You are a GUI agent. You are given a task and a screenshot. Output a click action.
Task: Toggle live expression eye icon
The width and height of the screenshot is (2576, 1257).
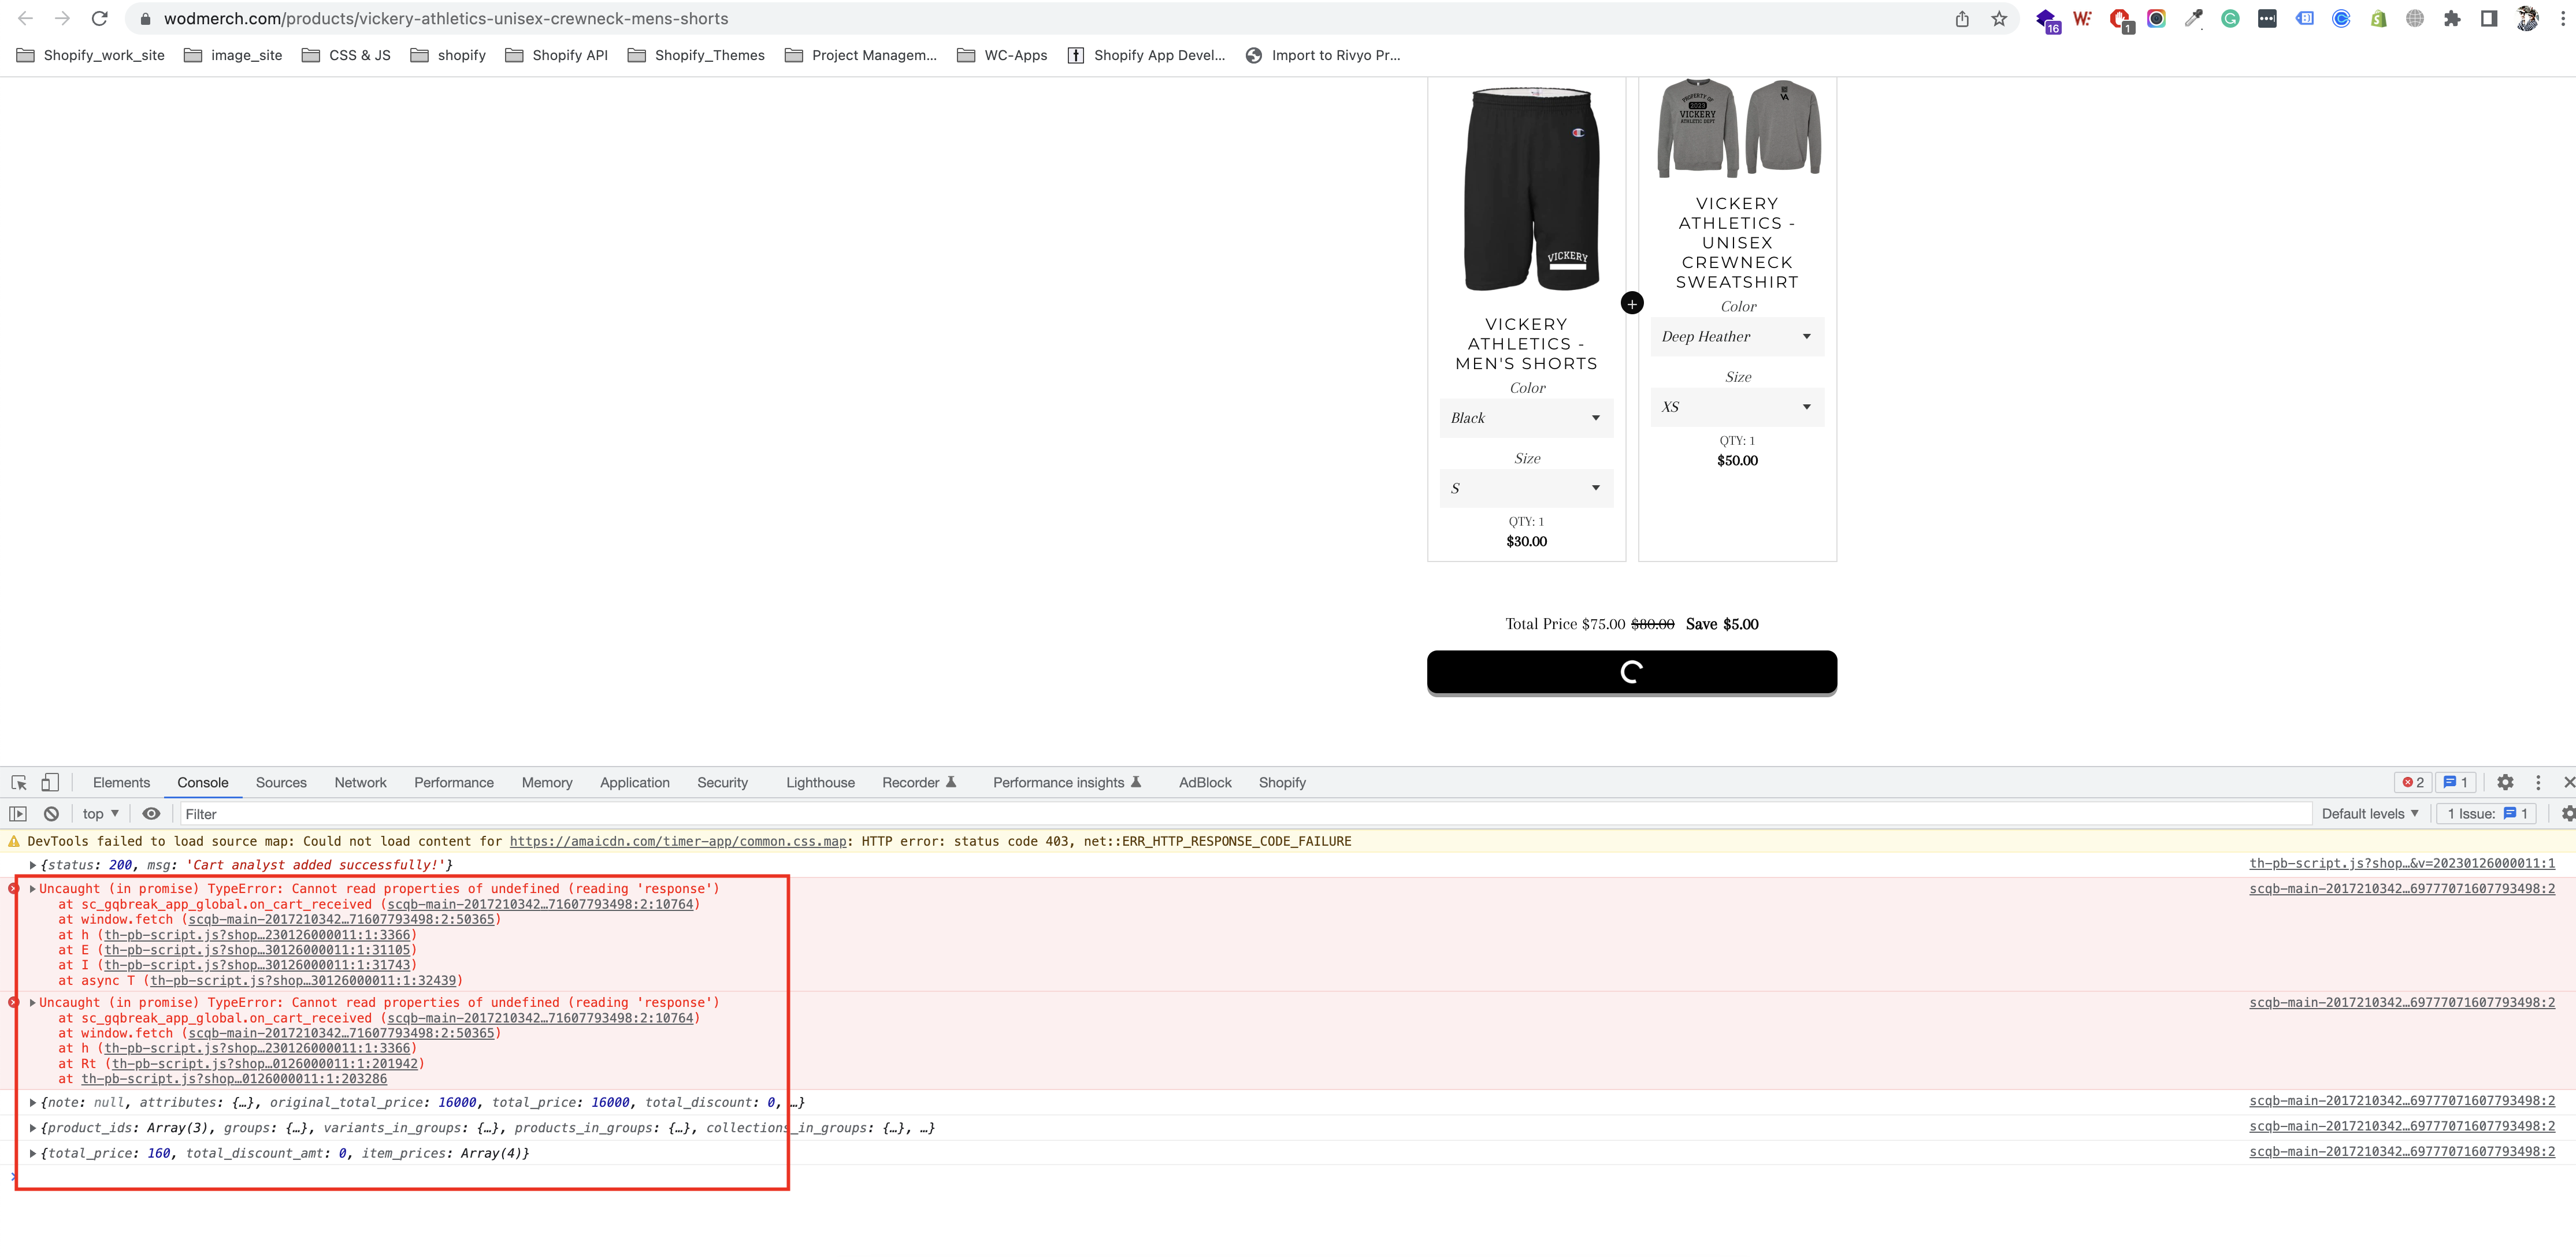click(151, 814)
